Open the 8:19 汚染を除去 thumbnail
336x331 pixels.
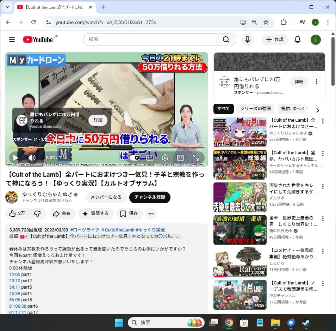[x=240, y=197]
